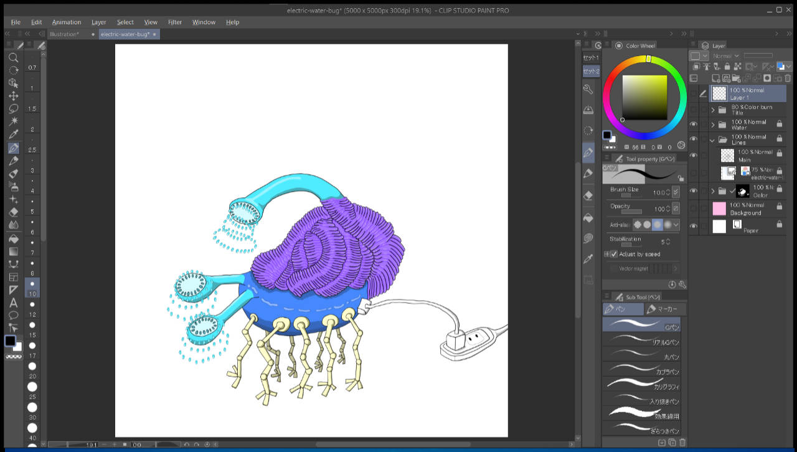Click the Background layer pink thumbnail
The image size is (797, 452).
tap(719, 209)
